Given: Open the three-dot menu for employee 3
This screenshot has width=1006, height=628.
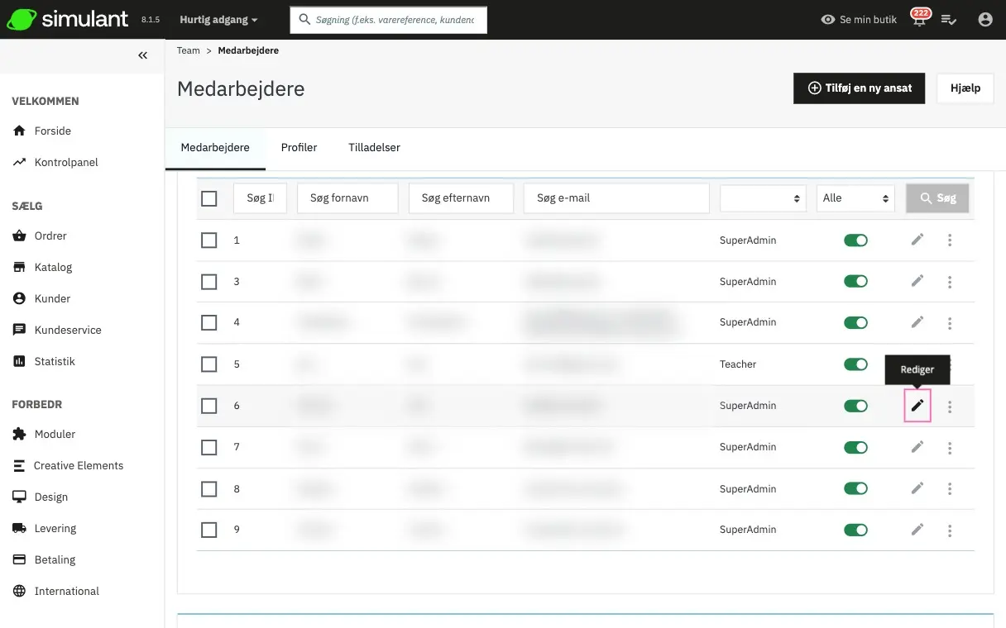Looking at the screenshot, I should (950, 282).
